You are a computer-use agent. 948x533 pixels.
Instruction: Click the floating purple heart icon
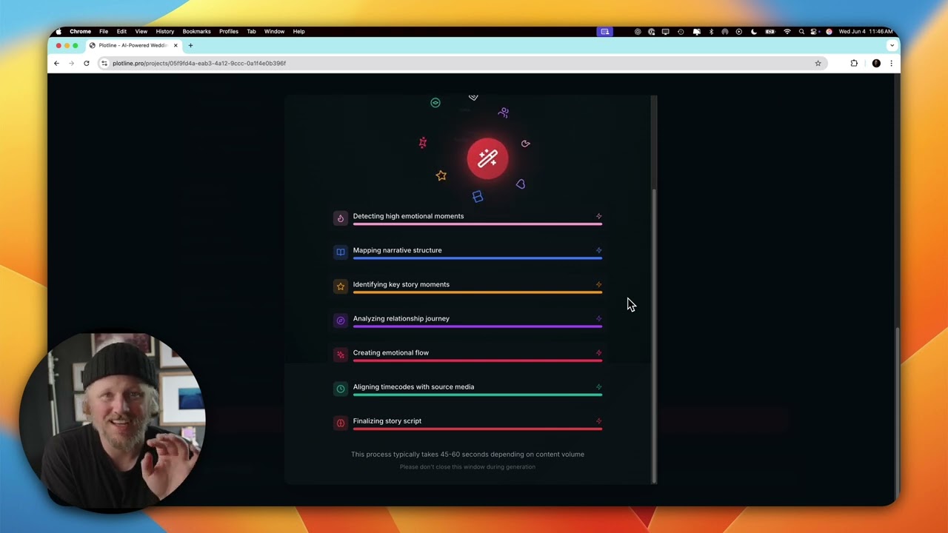pos(521,184)
